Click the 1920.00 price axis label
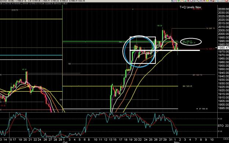The image size is (229, 143). [x=224, y=91]
